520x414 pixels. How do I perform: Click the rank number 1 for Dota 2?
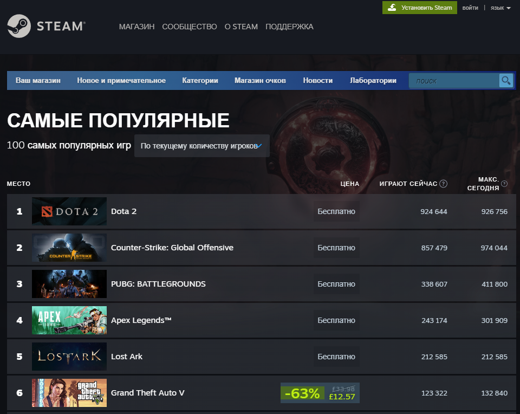pyautogui.click(x=19, y=211)
